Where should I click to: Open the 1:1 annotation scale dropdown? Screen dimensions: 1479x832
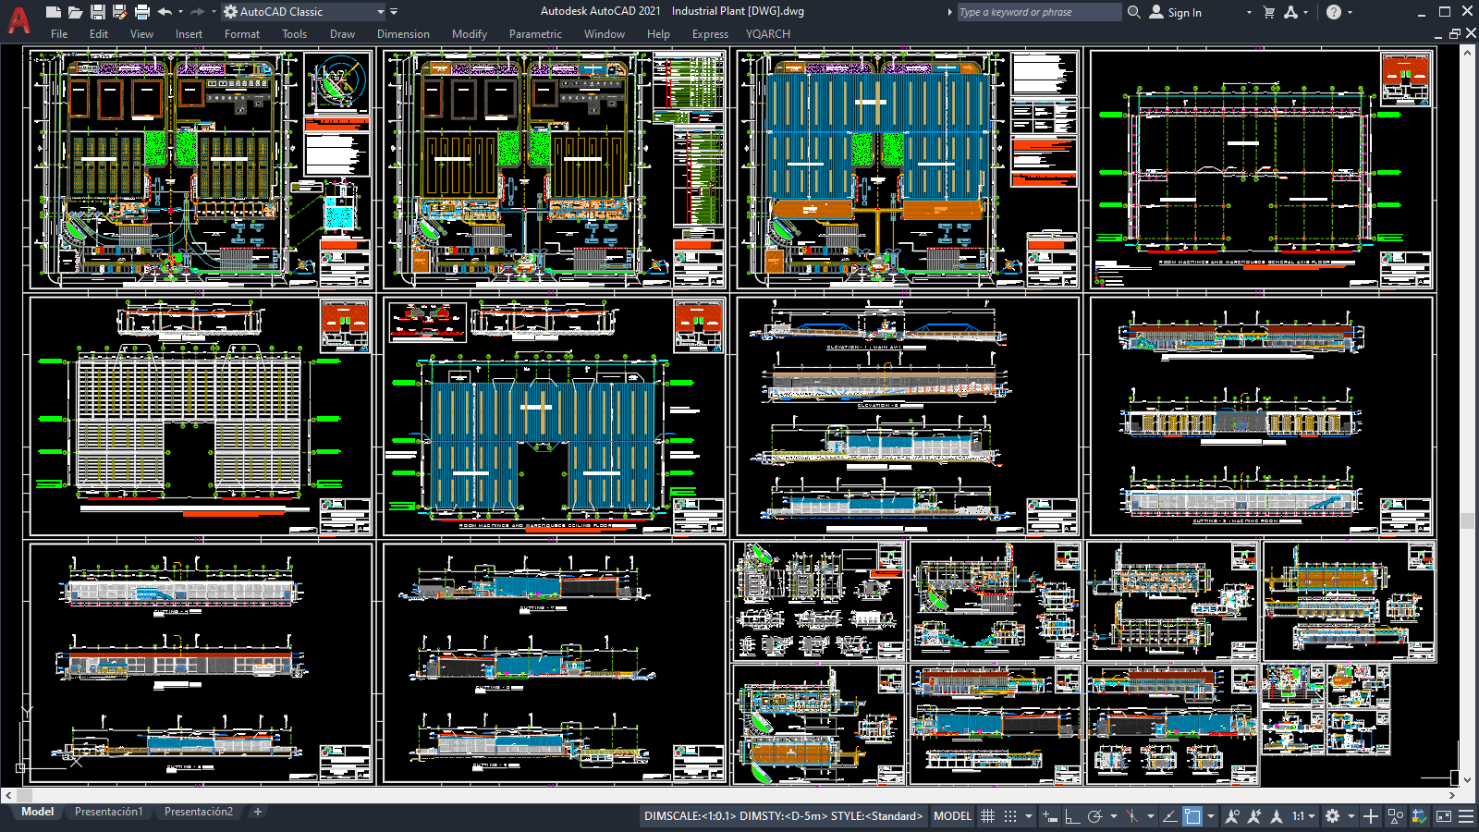(1303, 816)
